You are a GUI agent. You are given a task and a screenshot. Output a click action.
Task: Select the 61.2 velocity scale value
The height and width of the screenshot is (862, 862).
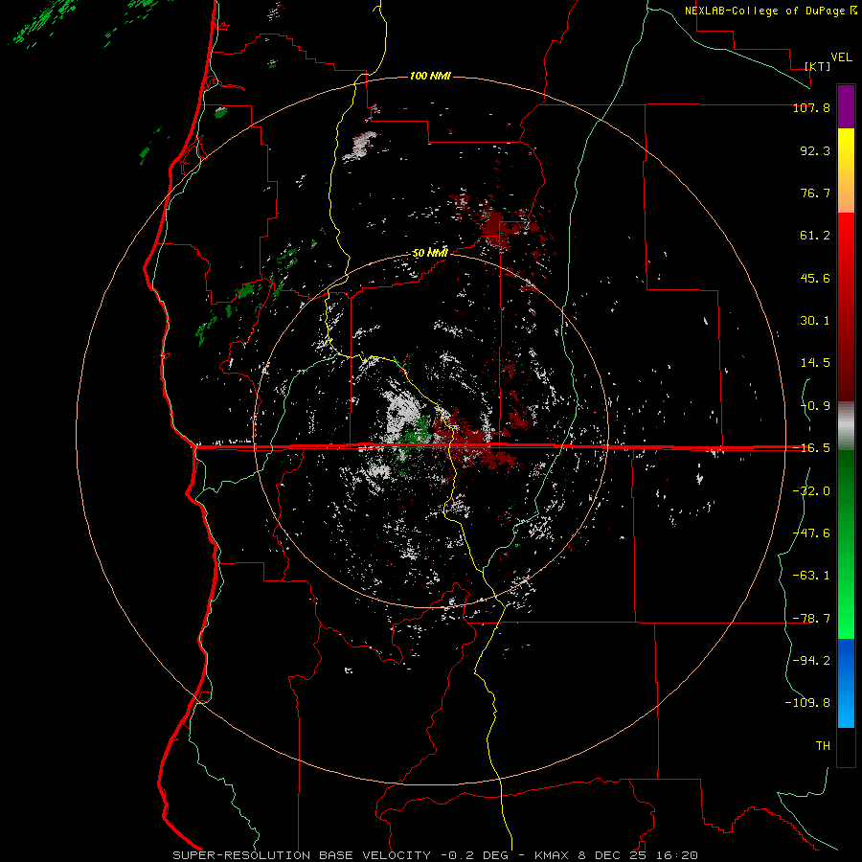pos(815,236)
